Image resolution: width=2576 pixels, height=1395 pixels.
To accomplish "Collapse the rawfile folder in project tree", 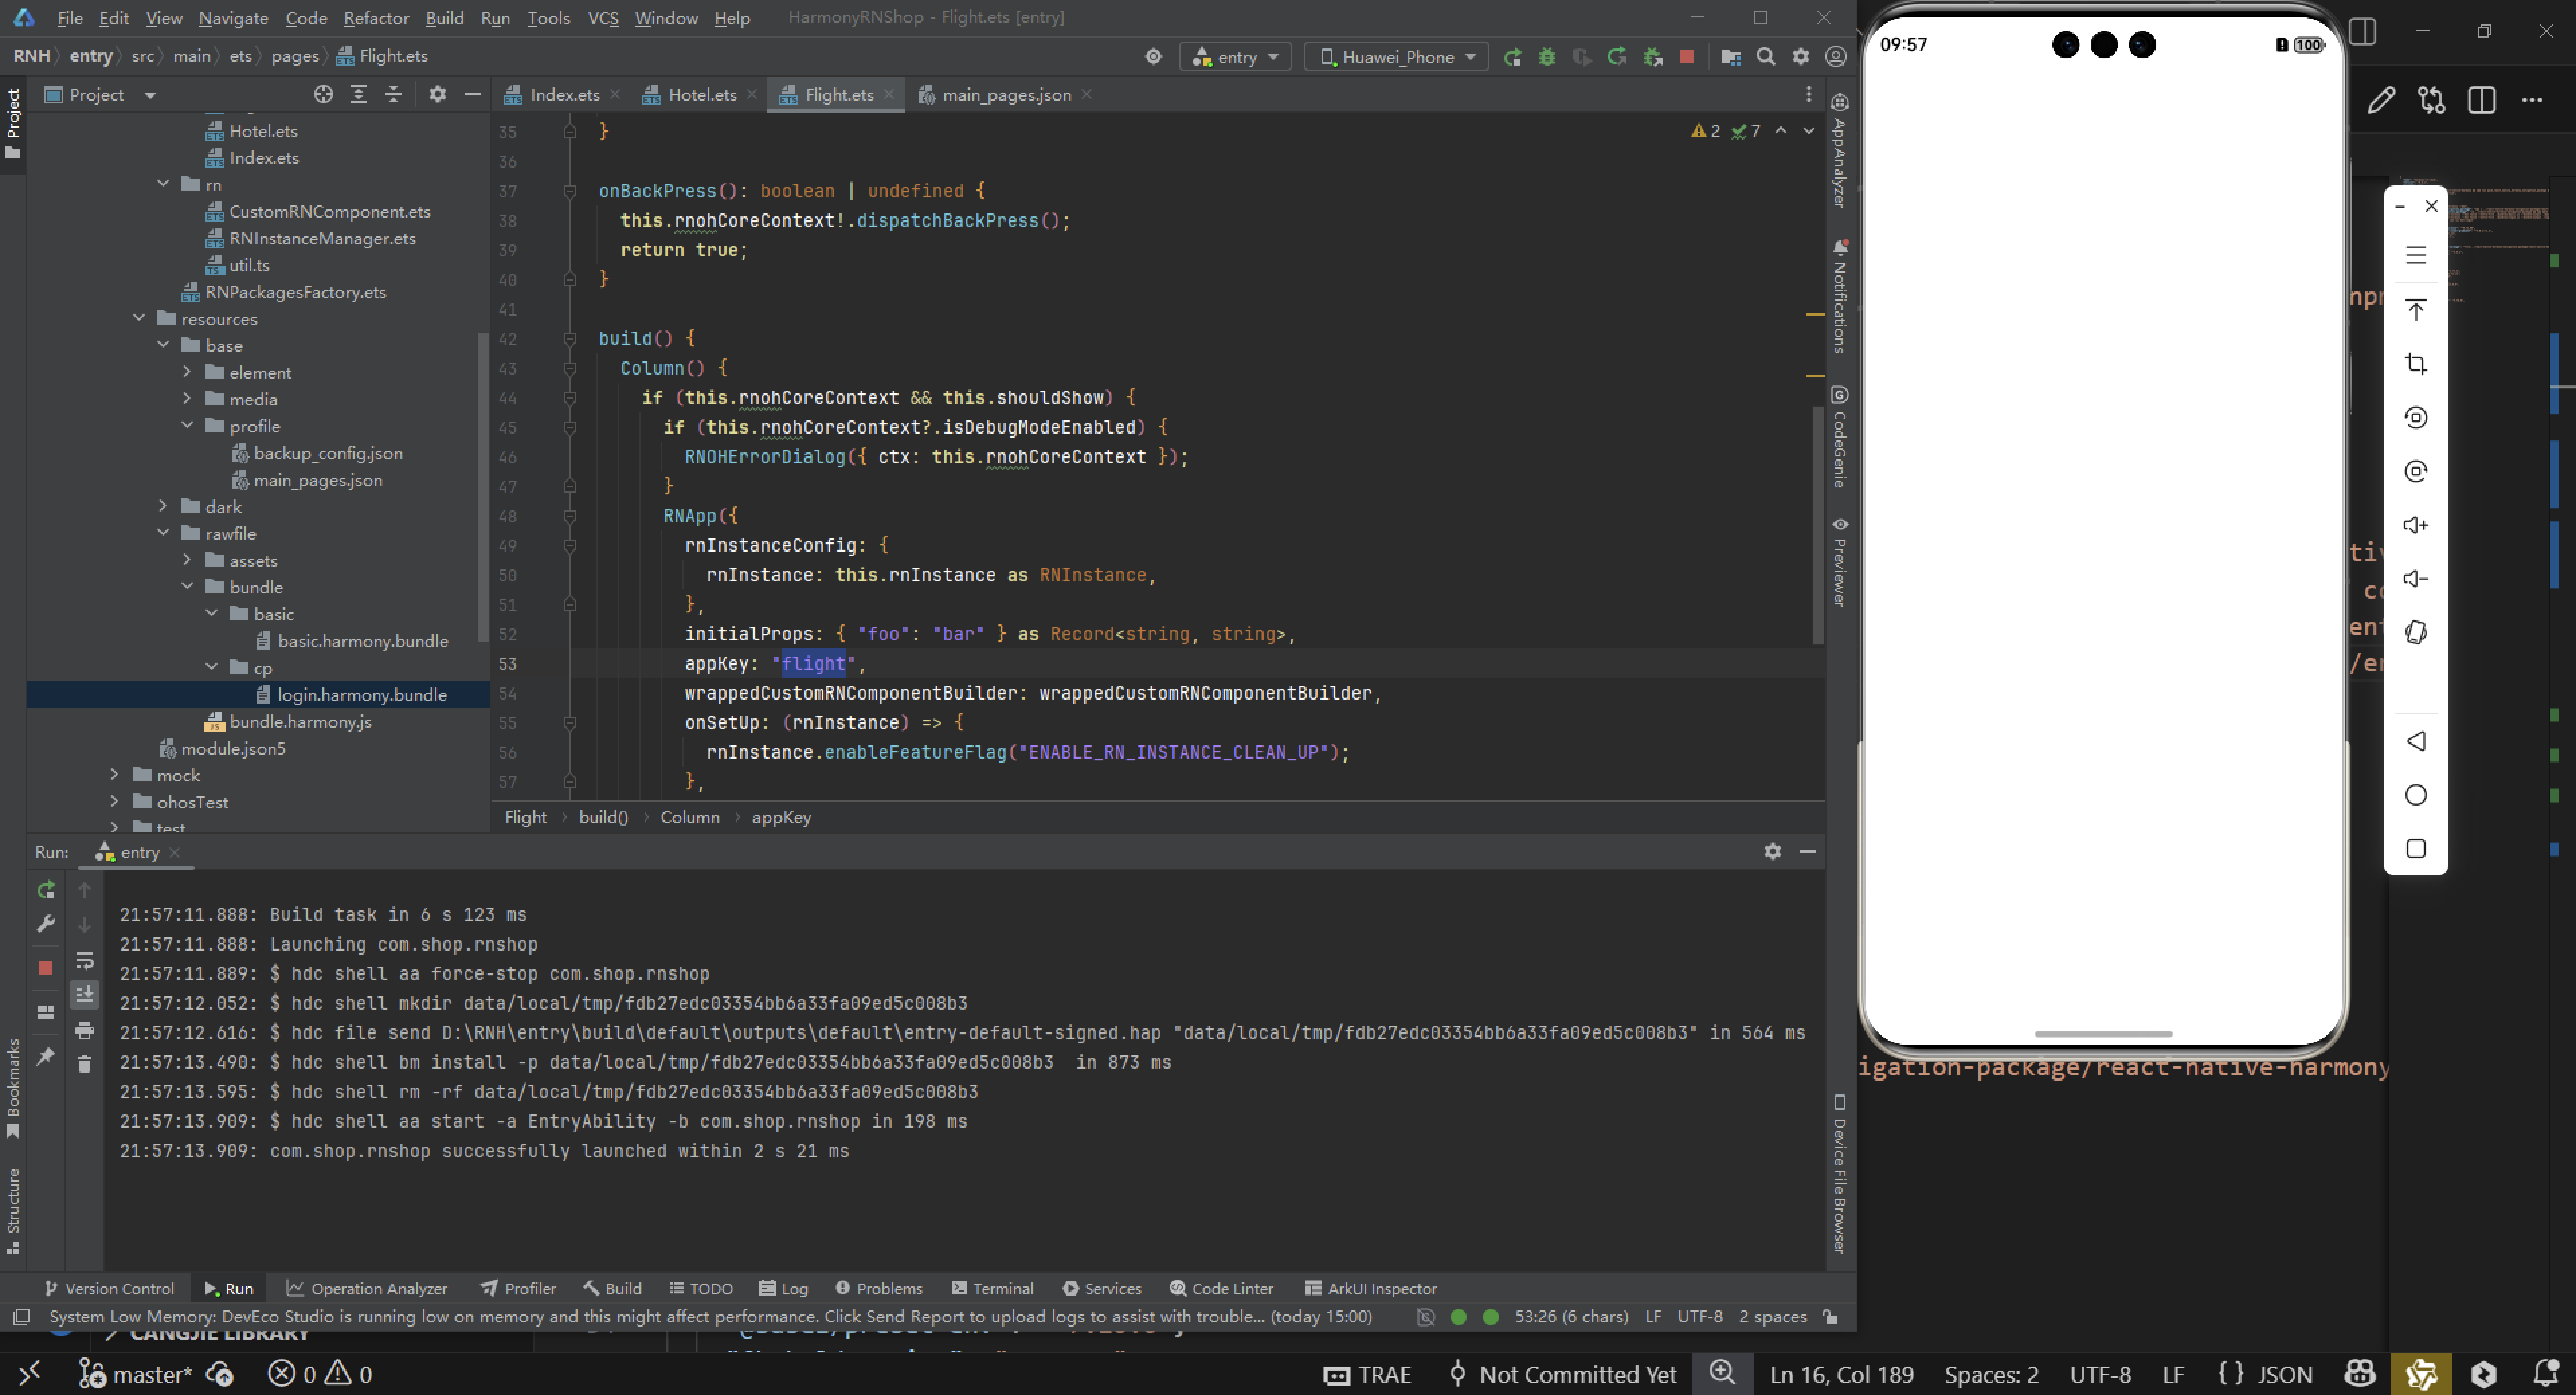I will [163, 533].
